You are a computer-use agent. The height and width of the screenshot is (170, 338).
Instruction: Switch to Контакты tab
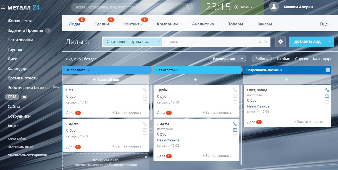133,24
